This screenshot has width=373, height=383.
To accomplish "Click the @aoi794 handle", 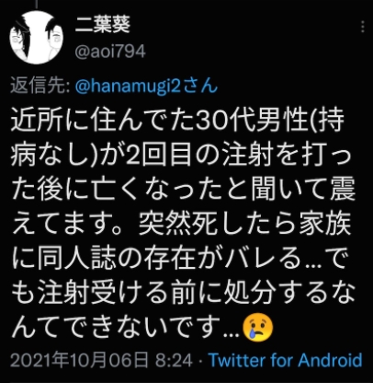I will tap(110, 52).
